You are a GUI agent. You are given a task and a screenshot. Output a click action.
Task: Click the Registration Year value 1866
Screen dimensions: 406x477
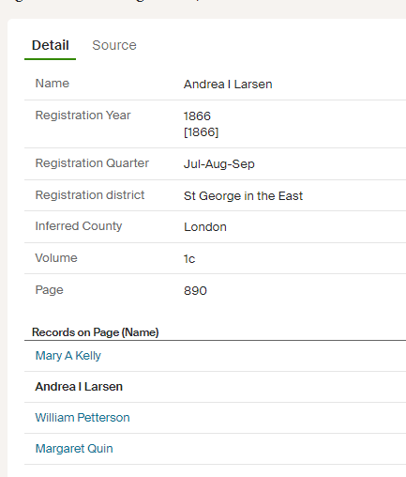[197, 116]
